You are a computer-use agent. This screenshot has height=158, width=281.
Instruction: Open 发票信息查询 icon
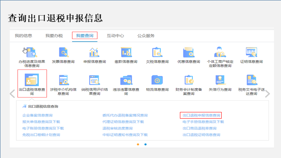pyautogui.click(x=63, y=52)
